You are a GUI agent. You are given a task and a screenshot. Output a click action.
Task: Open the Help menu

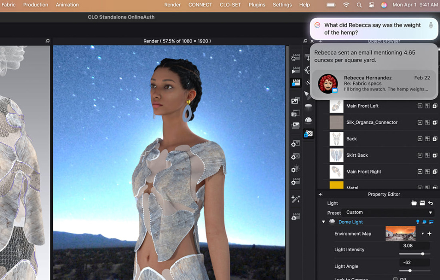click(x=305, y=5)
